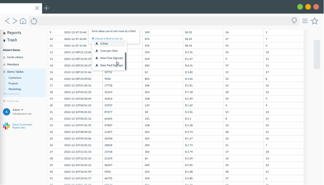Image resolution: width=324 pixels, height=185 pixels.
Task: Go back with the browser back arrow
Action: tap(7, 21)
